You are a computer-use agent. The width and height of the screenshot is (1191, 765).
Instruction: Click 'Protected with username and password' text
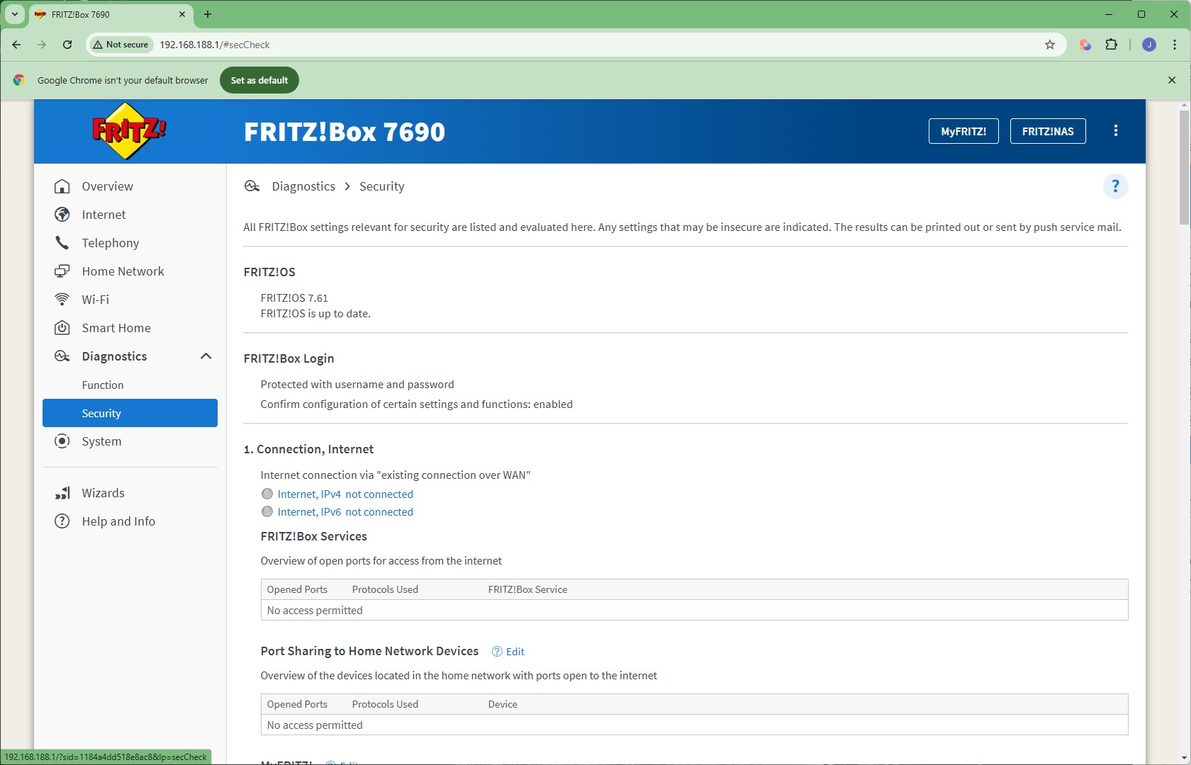(x=357, y=385)
